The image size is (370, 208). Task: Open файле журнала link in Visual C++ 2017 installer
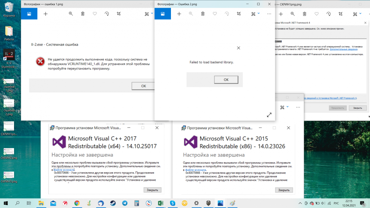coord(64,170)
